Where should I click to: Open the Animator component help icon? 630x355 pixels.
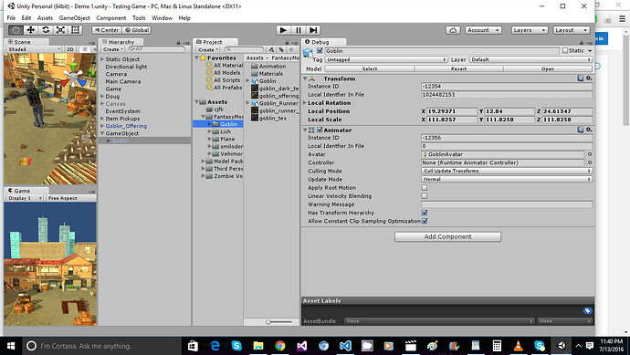(x=581, y=130)
